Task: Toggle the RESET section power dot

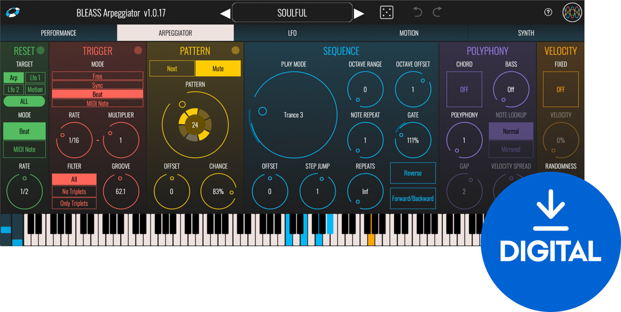Action: pos(41,50)
